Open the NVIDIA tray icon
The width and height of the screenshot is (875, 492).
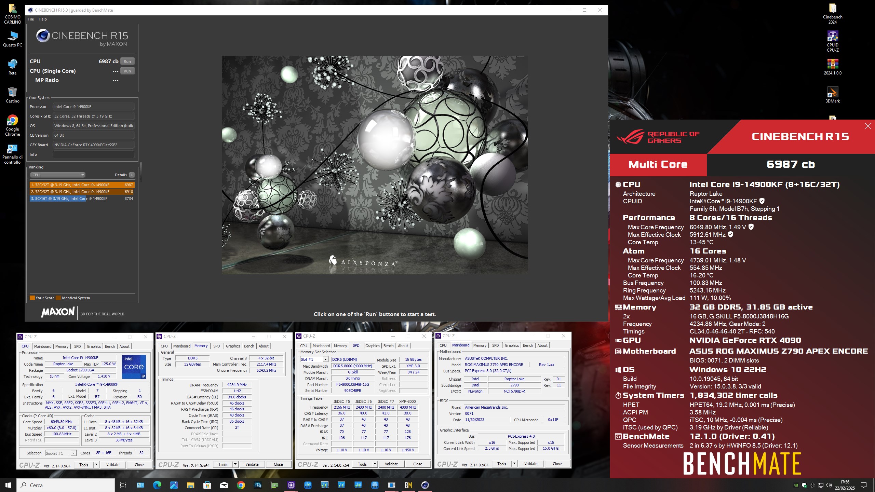click(796, 485)
